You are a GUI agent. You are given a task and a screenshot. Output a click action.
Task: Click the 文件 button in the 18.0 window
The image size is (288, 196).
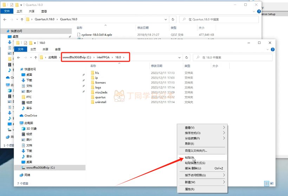coord(21,49)
